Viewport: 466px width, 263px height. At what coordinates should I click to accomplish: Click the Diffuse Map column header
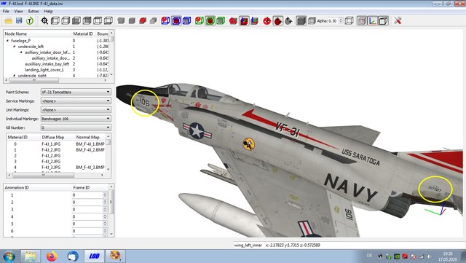pos(53,137)
